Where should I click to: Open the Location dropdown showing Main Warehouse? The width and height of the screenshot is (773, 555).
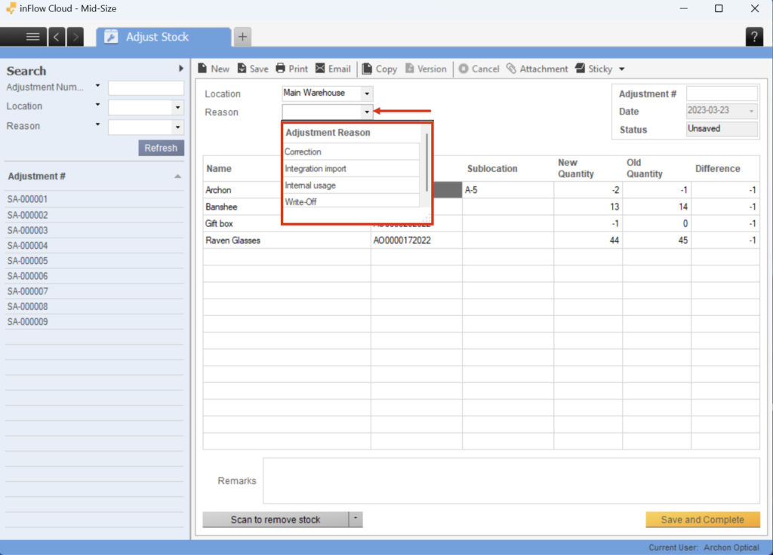[x=367, y=93]
